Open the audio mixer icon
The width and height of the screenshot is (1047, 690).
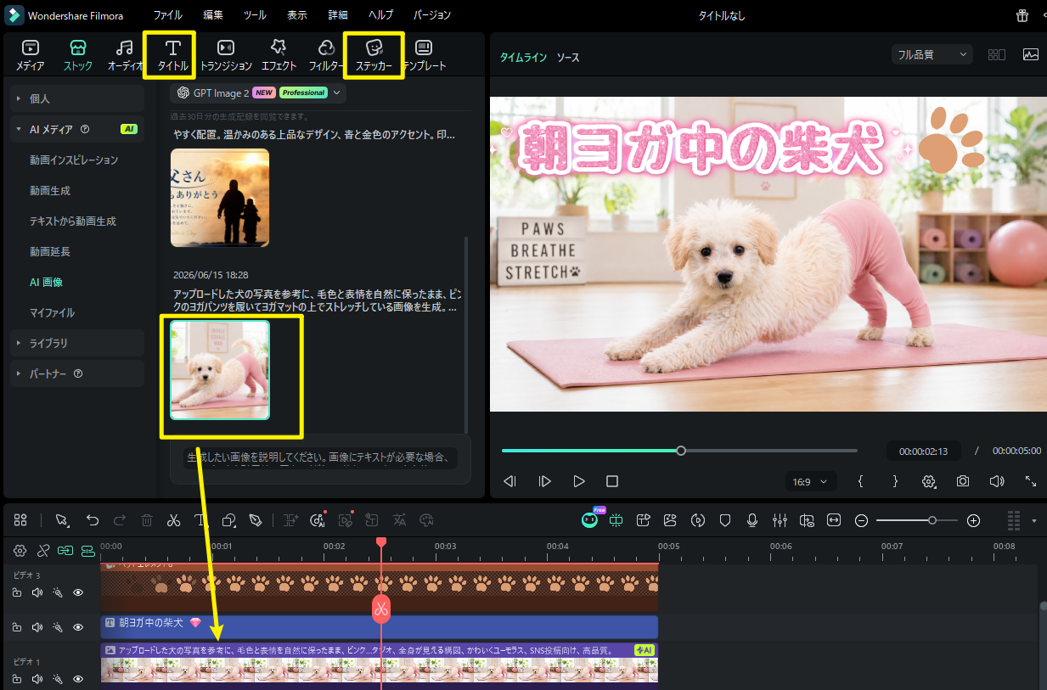click(780, 520)
